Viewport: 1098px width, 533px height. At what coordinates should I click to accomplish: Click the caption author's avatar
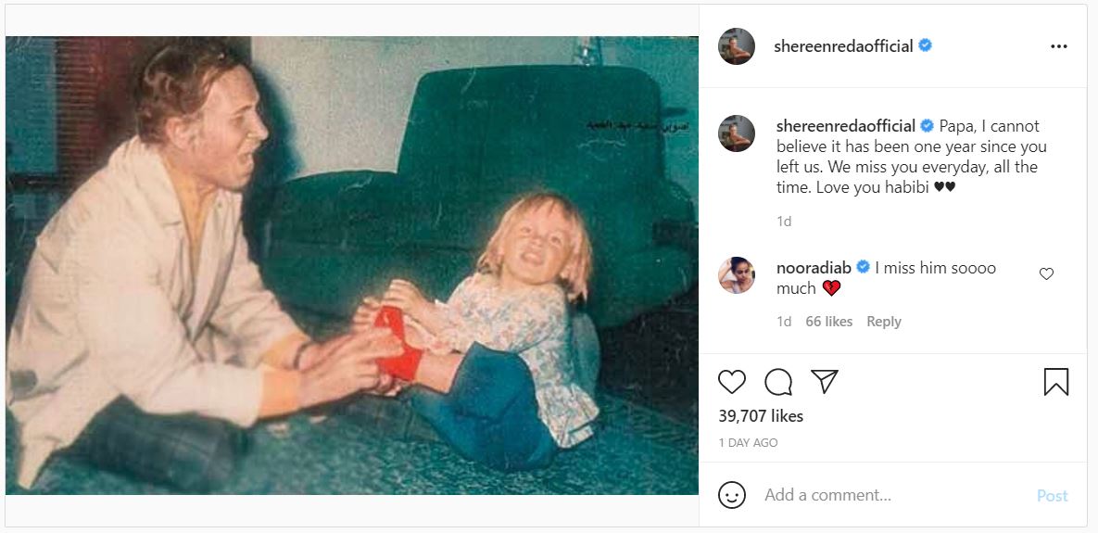coord(737,133)
